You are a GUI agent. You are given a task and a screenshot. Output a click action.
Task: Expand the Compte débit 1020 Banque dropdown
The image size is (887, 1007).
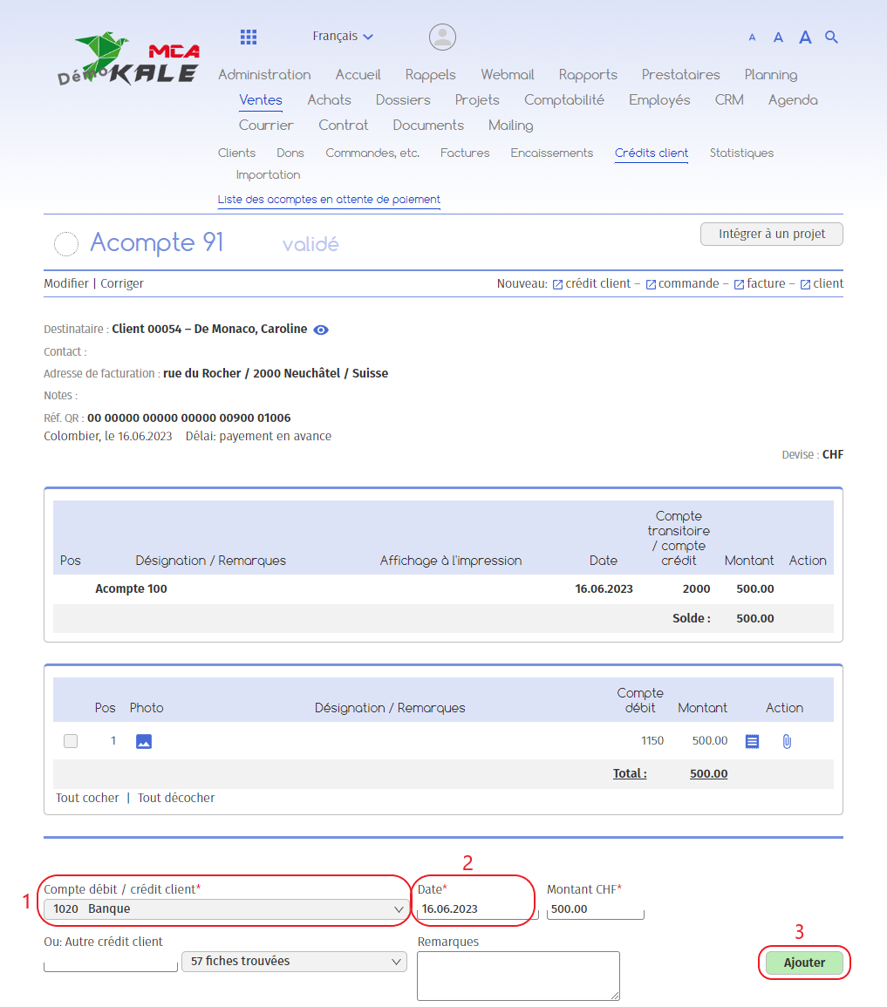tap(225, 908)
